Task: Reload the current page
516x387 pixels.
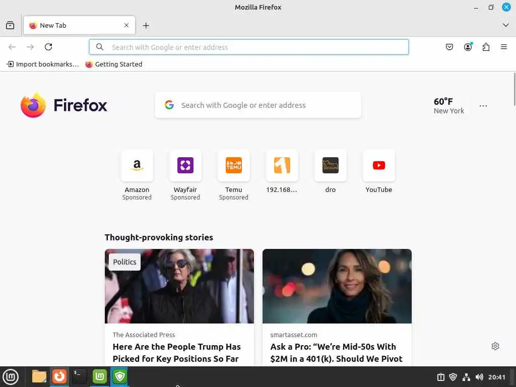Action: point(48,47)
